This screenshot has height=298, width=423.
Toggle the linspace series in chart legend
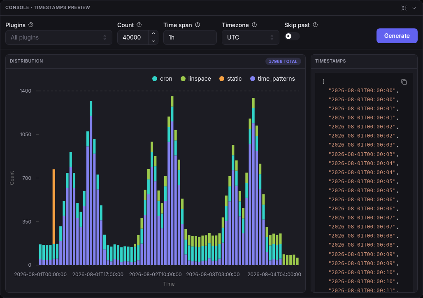196,79
